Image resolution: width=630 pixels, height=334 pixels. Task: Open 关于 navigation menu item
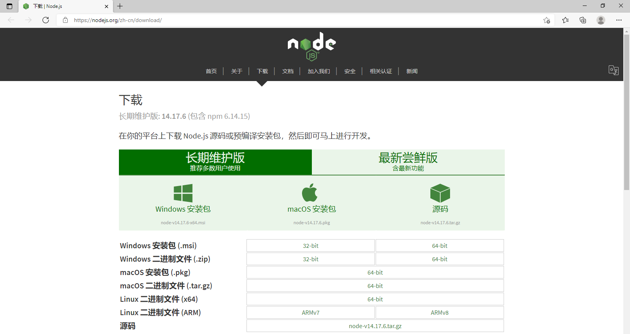[237, 71]
